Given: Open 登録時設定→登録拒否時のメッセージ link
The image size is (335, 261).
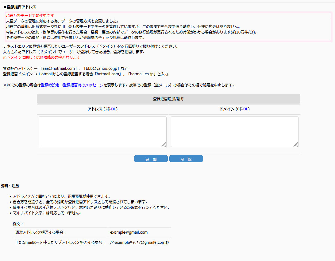Looking at the screenshot, I should tap(72, 85).
